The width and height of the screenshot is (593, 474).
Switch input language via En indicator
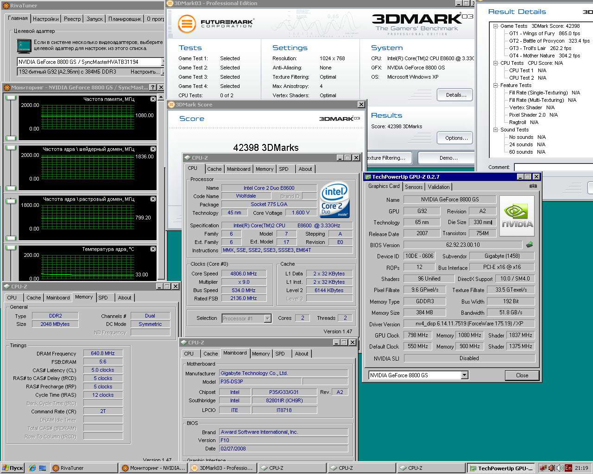[568, 468]
